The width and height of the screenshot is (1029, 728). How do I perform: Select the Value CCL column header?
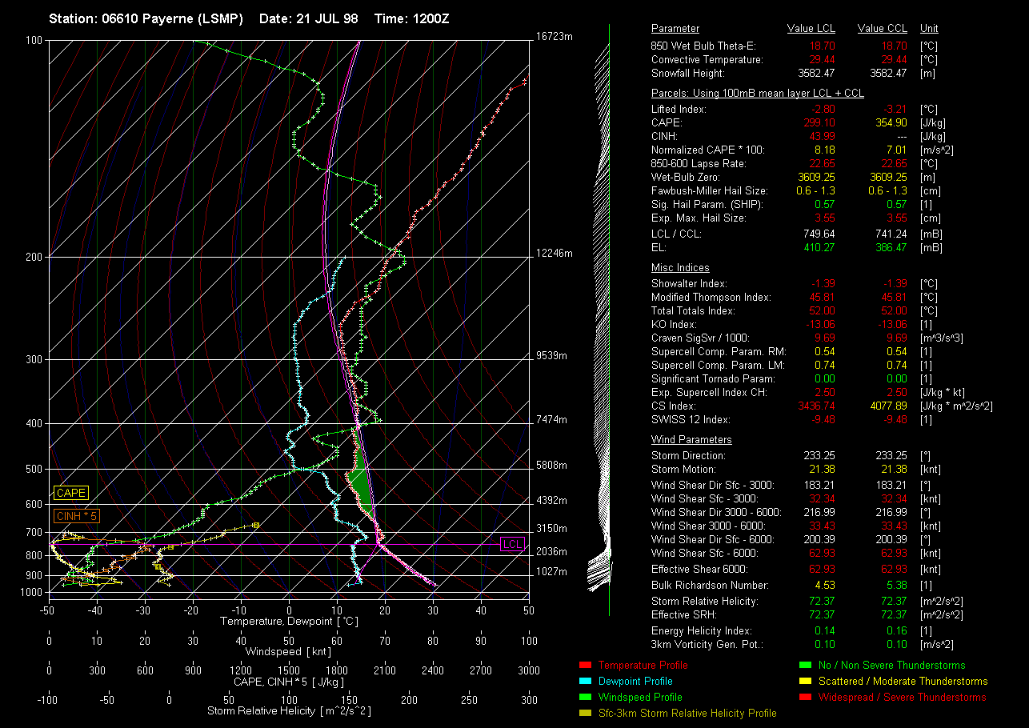click(x=882, y=29)
